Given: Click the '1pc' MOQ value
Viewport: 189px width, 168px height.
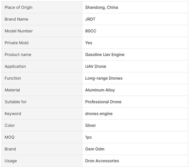Looking at the screenshot, I should tap(88, 137).
